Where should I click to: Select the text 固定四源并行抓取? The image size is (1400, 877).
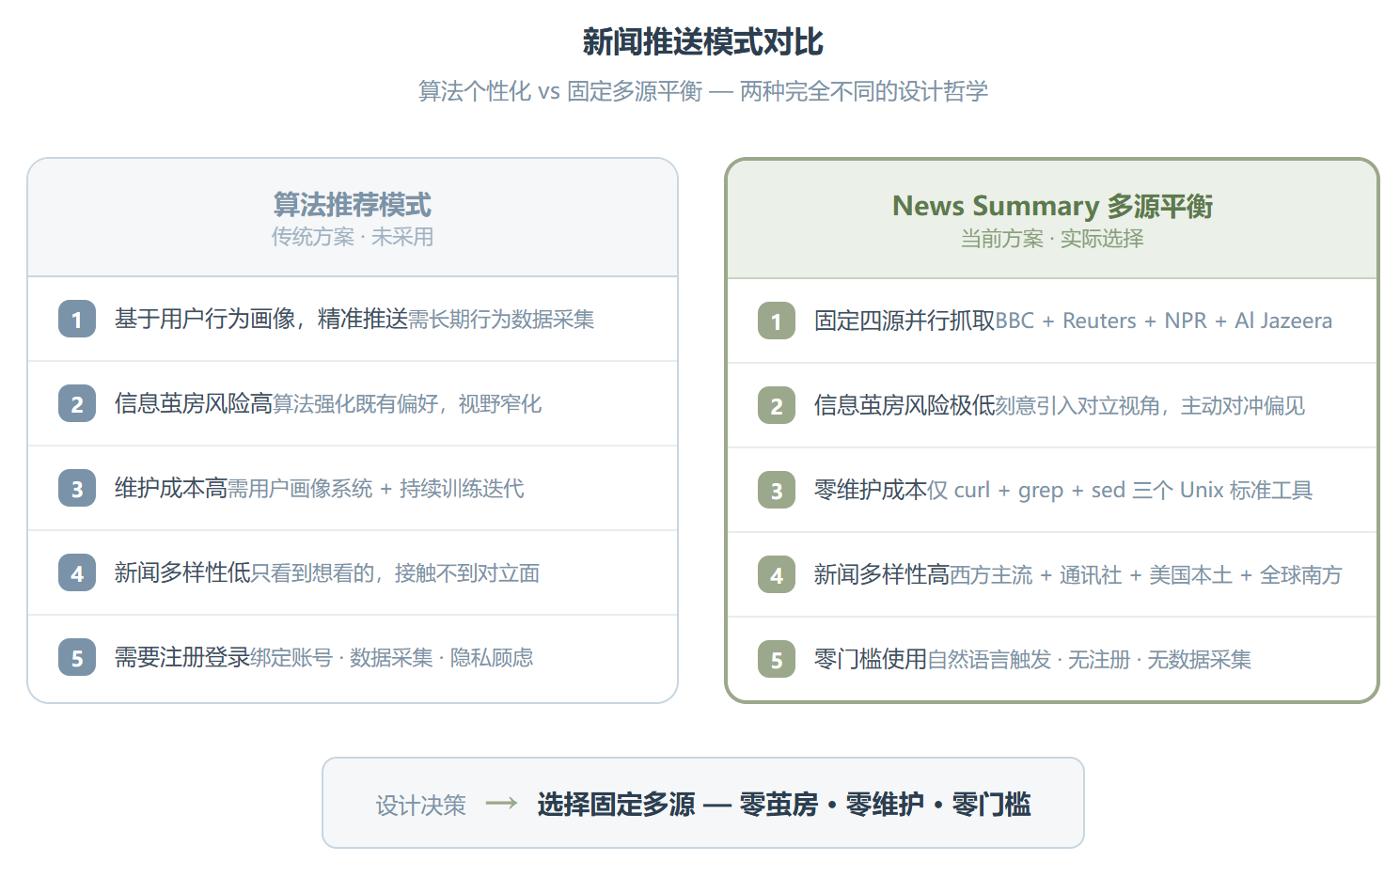click(904, 321)
